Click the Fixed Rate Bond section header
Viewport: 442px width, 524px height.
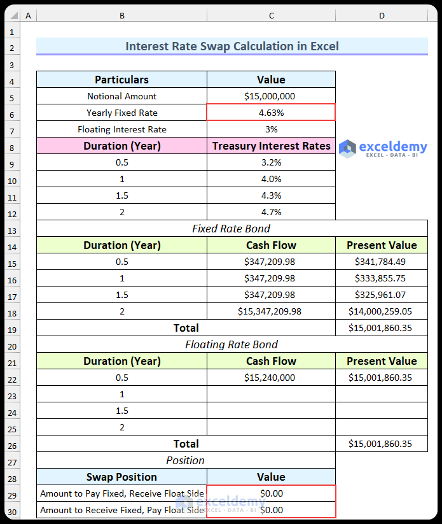[231, 228]
